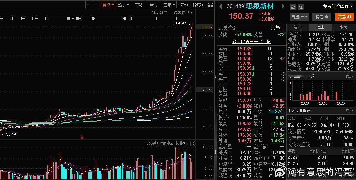Click the panel splitter arrow handle
This screenshot has width=356, height=180.
(215, 152)
